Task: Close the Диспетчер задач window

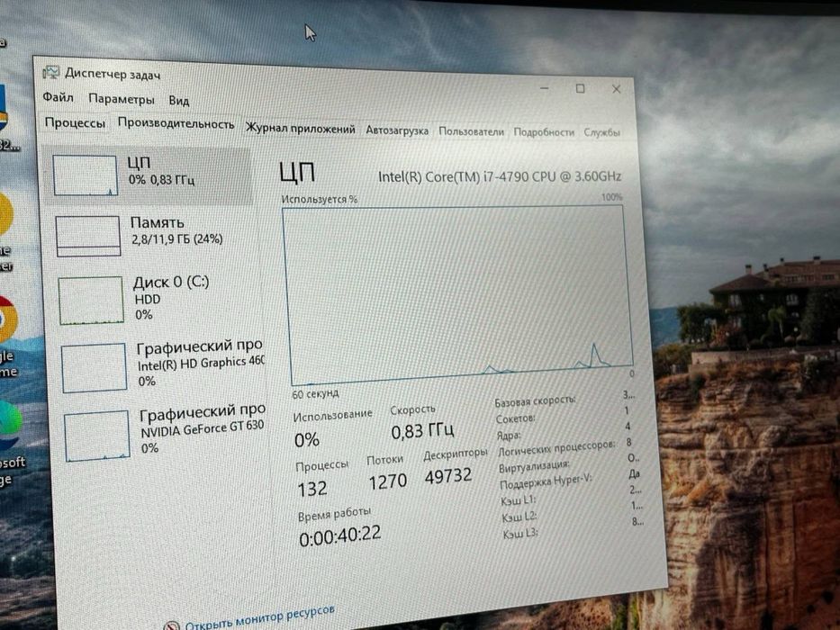Action: [616, 89]
